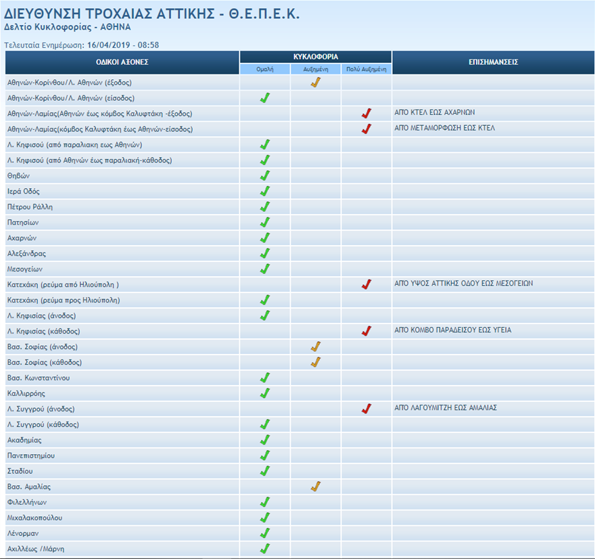Click orange checkmark for Βασ. Αμαλίας

point(316,487)
